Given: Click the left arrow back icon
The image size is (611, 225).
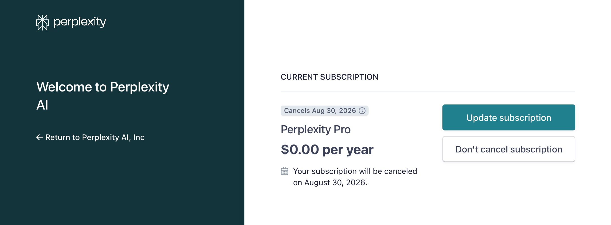Looking at the screenshot, I should (x=40, y=137).
